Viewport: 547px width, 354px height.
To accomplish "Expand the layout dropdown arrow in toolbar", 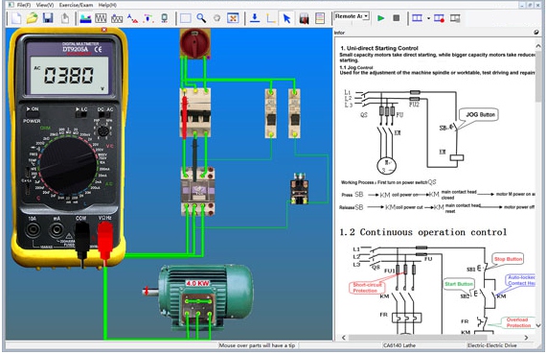I will tap(428, 18).
